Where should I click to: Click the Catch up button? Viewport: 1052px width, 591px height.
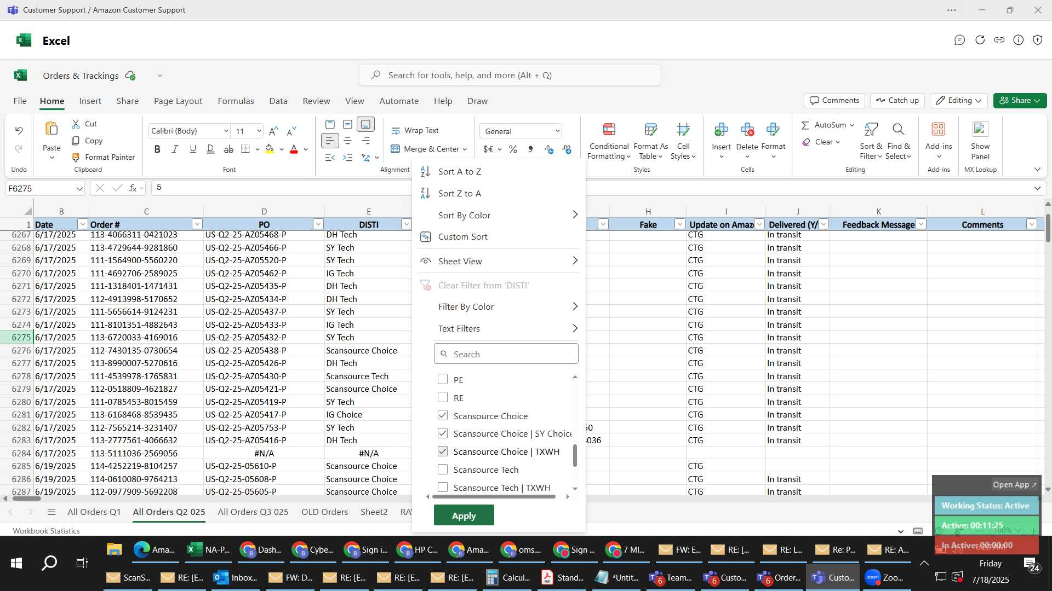[897, 101]
